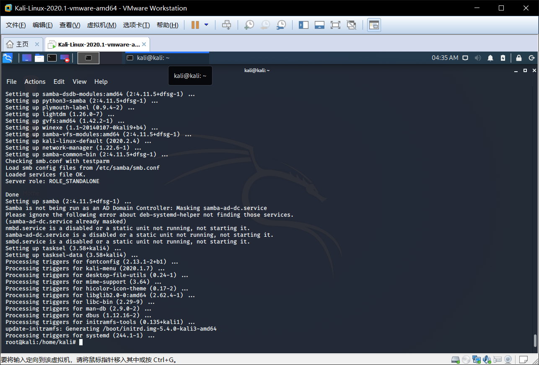Open the terminal View menu
This screenshot has height=365, width=539.
pyautogui.click(x=80, y=82)
